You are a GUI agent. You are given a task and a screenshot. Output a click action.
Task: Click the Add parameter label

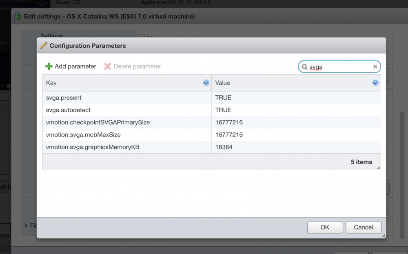(x=75, y=66)
